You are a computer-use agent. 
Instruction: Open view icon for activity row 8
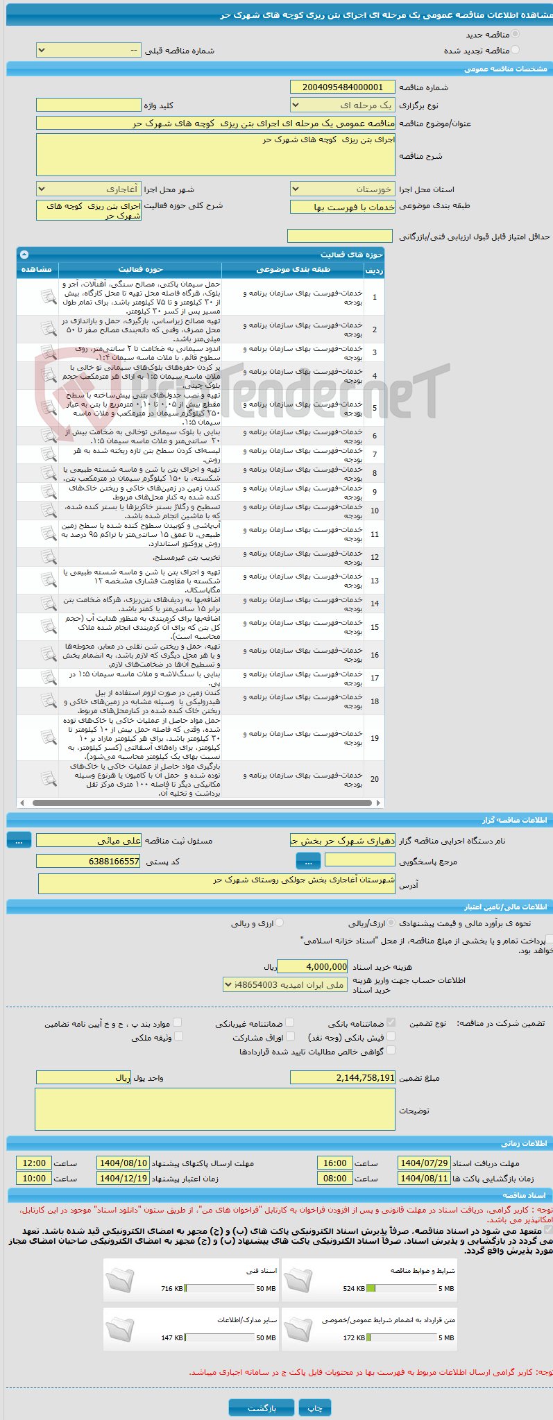click(x=48, y=473)
